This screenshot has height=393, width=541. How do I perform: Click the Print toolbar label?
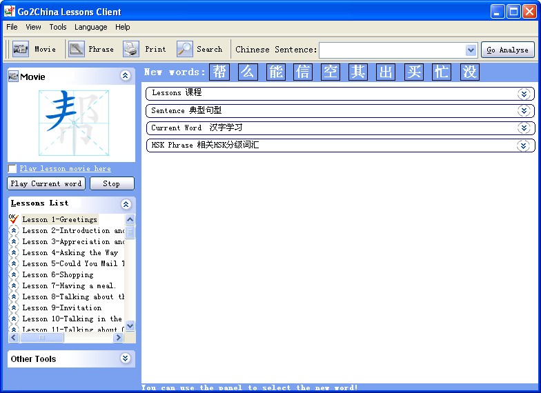(155, 50)
